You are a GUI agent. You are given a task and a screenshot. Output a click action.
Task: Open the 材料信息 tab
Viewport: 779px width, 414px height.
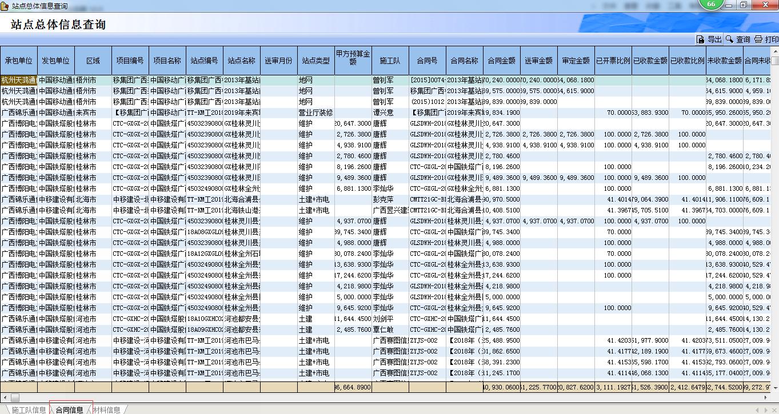point(106,409)
